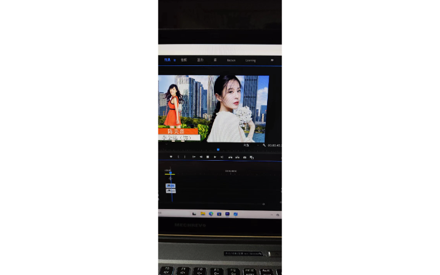Switch to the 图形 workspace tab
The image size is (440, 275).
(200, 60)
